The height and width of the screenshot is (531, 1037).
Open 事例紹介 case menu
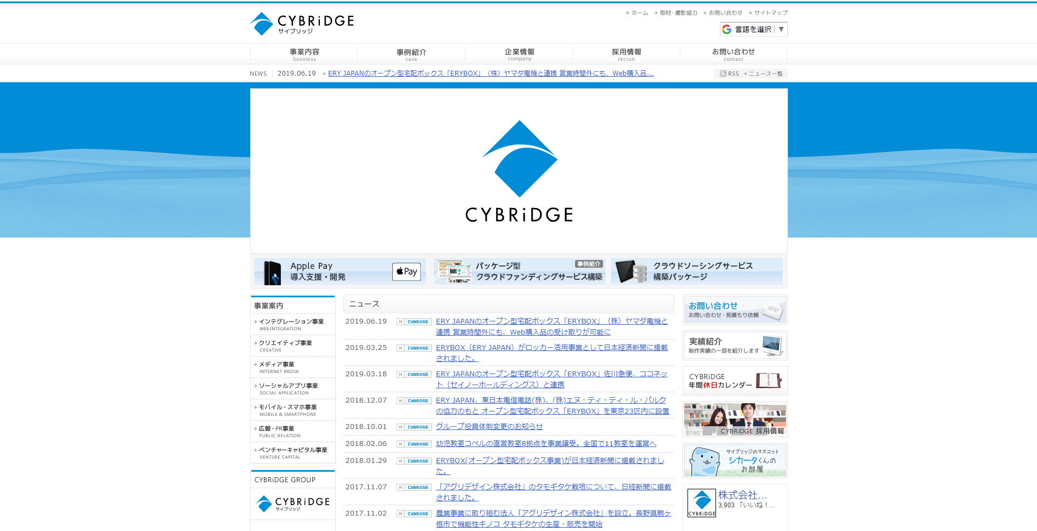click(x=412, y=54)
